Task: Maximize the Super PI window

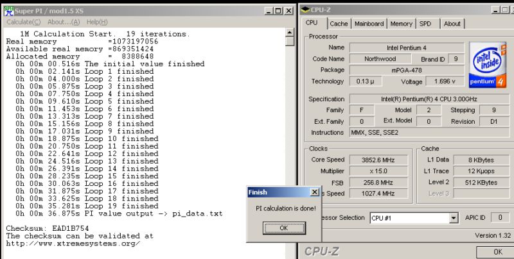Action: [278, 11]
